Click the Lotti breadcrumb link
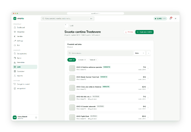 (72, 25)
